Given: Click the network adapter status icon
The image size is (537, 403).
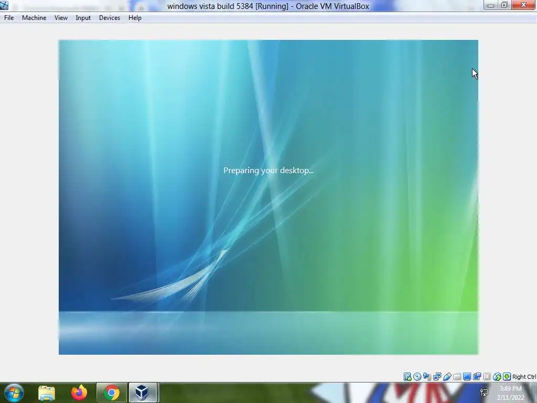Looking at the screenshot, I should (437, 377).
